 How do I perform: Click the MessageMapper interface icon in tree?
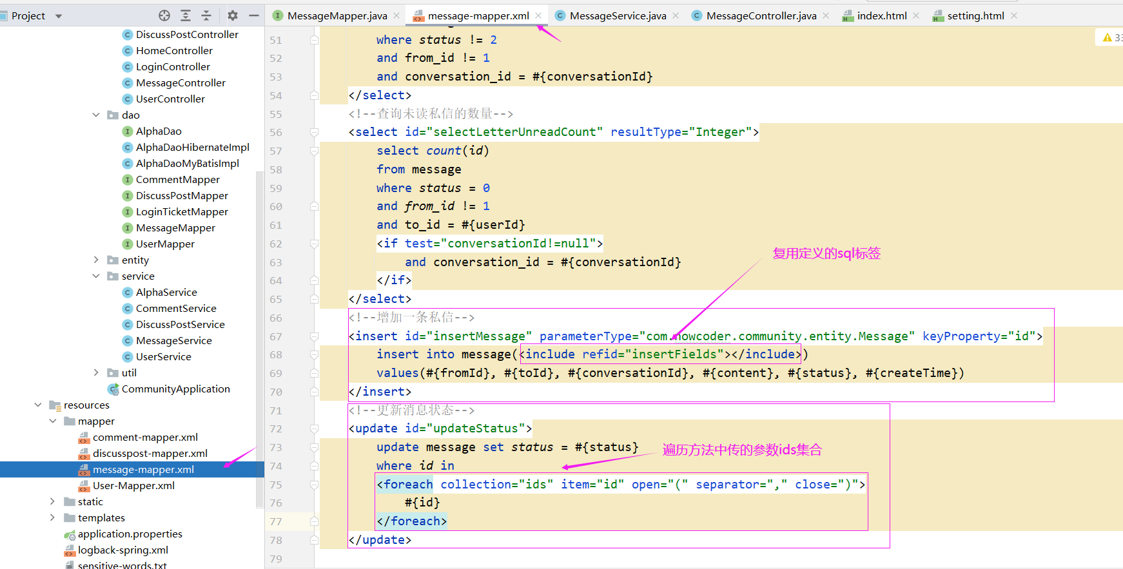click(x=128, y=227)
